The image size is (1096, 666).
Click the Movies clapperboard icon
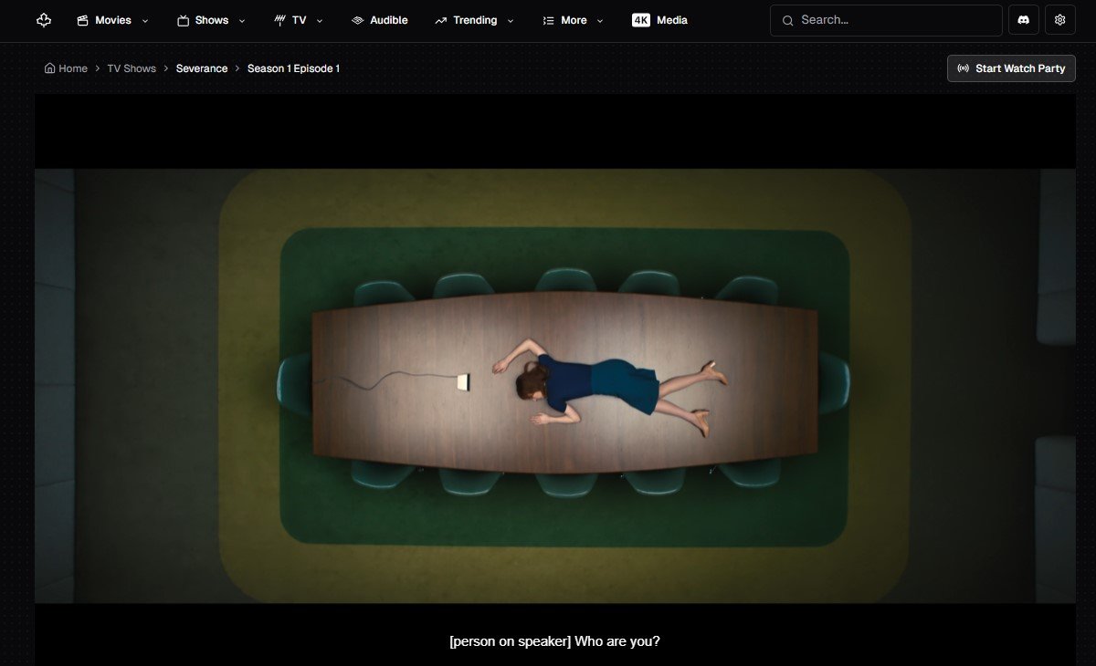(x=83, y=20)
